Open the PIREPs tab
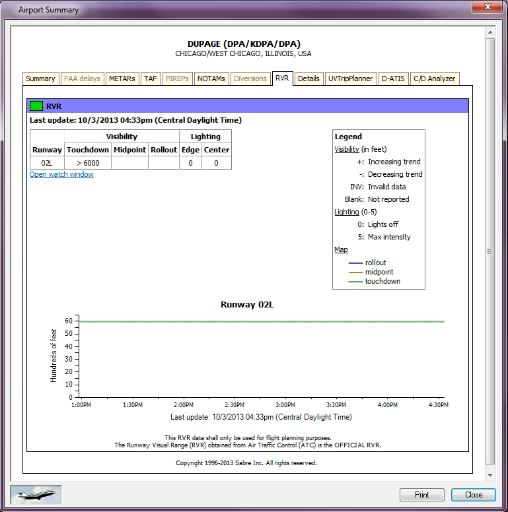 [178, 79]
